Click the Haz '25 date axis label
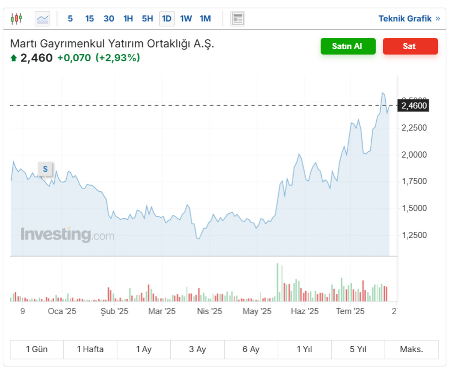452x373 pixels. tap(305, 312)
